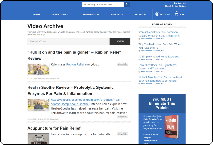213x145 pixels.
Task: Click You MUST Eliminate This Protein banner
Action: point(162,103)
